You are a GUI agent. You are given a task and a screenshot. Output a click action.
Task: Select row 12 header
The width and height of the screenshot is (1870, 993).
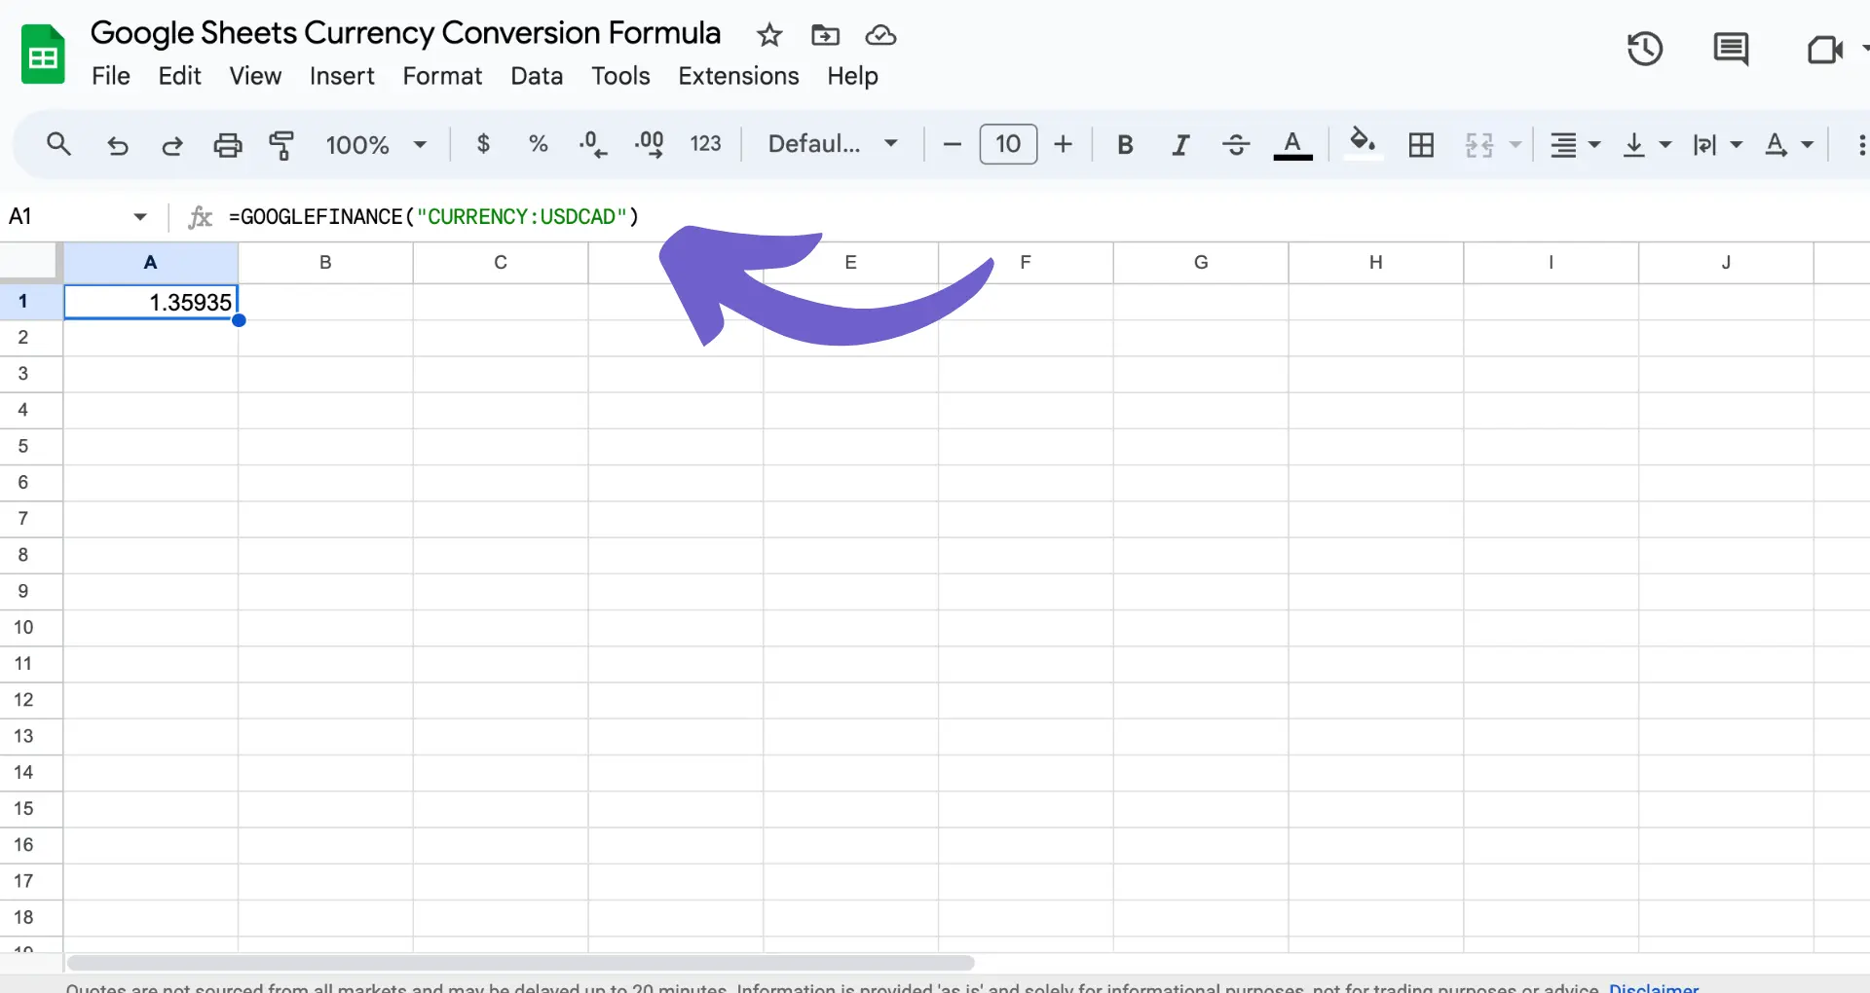pos(31,700)
